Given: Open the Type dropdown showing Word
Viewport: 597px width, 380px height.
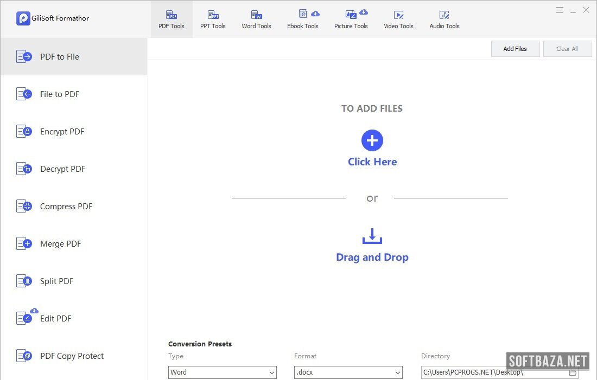Looking at the screenshot, I should coord(223,372).
